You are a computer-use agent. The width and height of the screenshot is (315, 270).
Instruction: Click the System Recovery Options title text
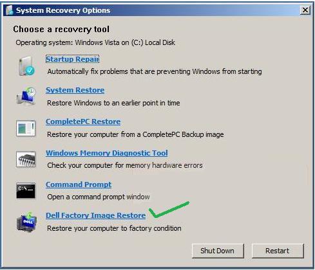pyautogui.click(x=63, y=10)
